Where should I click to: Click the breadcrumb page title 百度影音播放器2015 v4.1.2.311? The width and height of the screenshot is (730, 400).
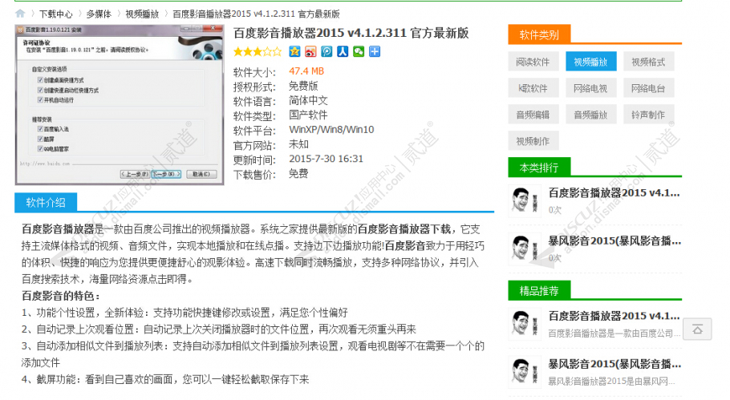pos(234,14)
